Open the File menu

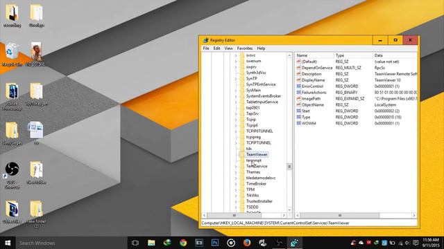click(x=206, y=48)
